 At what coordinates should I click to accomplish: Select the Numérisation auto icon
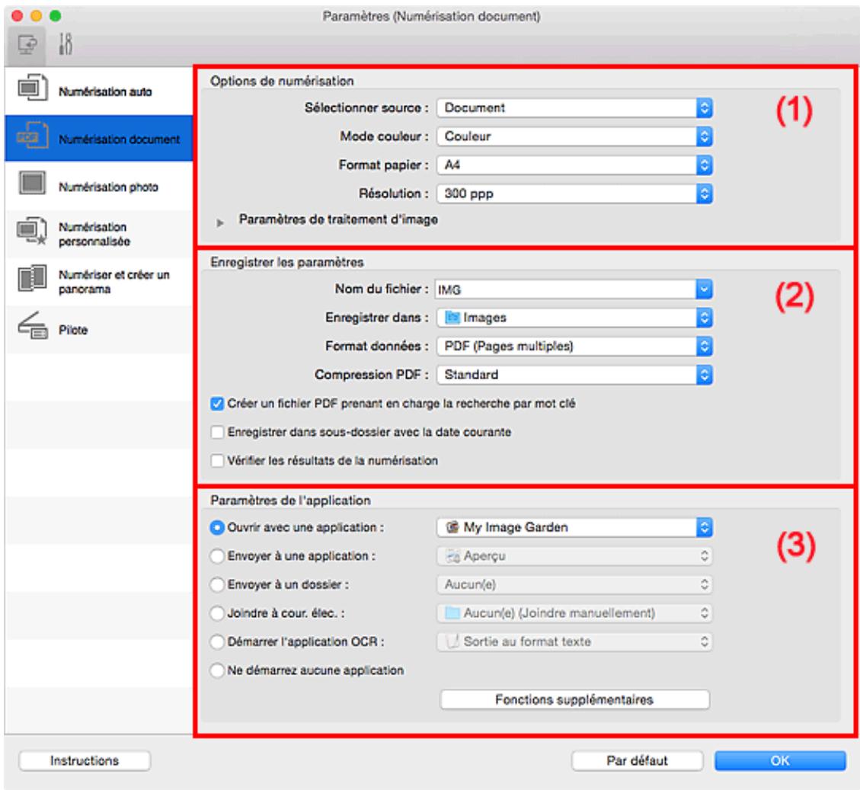pos(29,91)
